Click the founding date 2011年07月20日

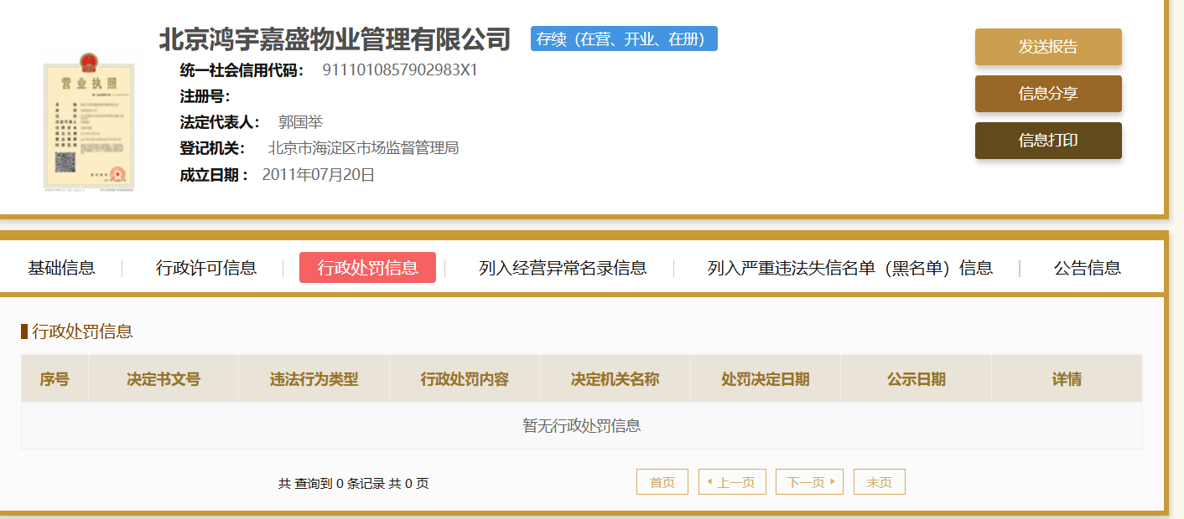click(319, 175)
